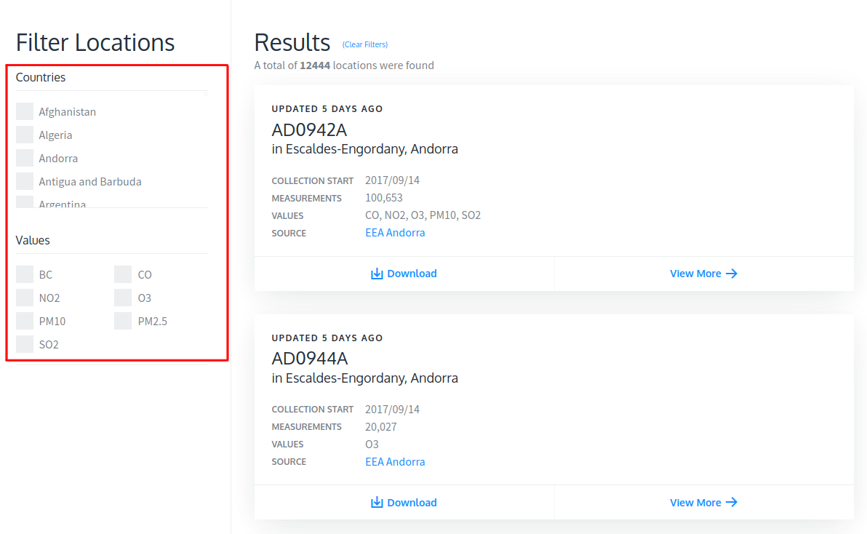Click the download icon in the AD0944A card
Viewport: 867px width, 534px height.
click(x=377, y=503)
